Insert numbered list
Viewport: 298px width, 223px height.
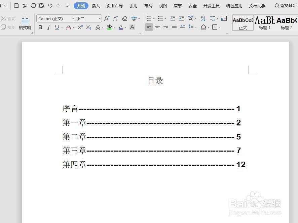tap(160, 18)
